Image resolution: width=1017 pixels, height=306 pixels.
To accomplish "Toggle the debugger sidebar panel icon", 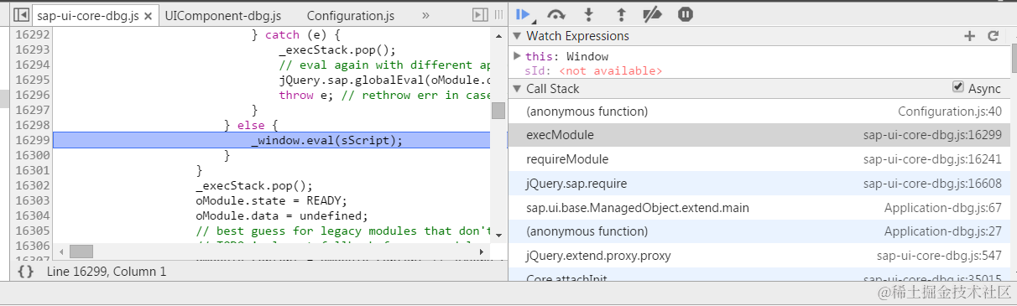I will tap(481, 14).
